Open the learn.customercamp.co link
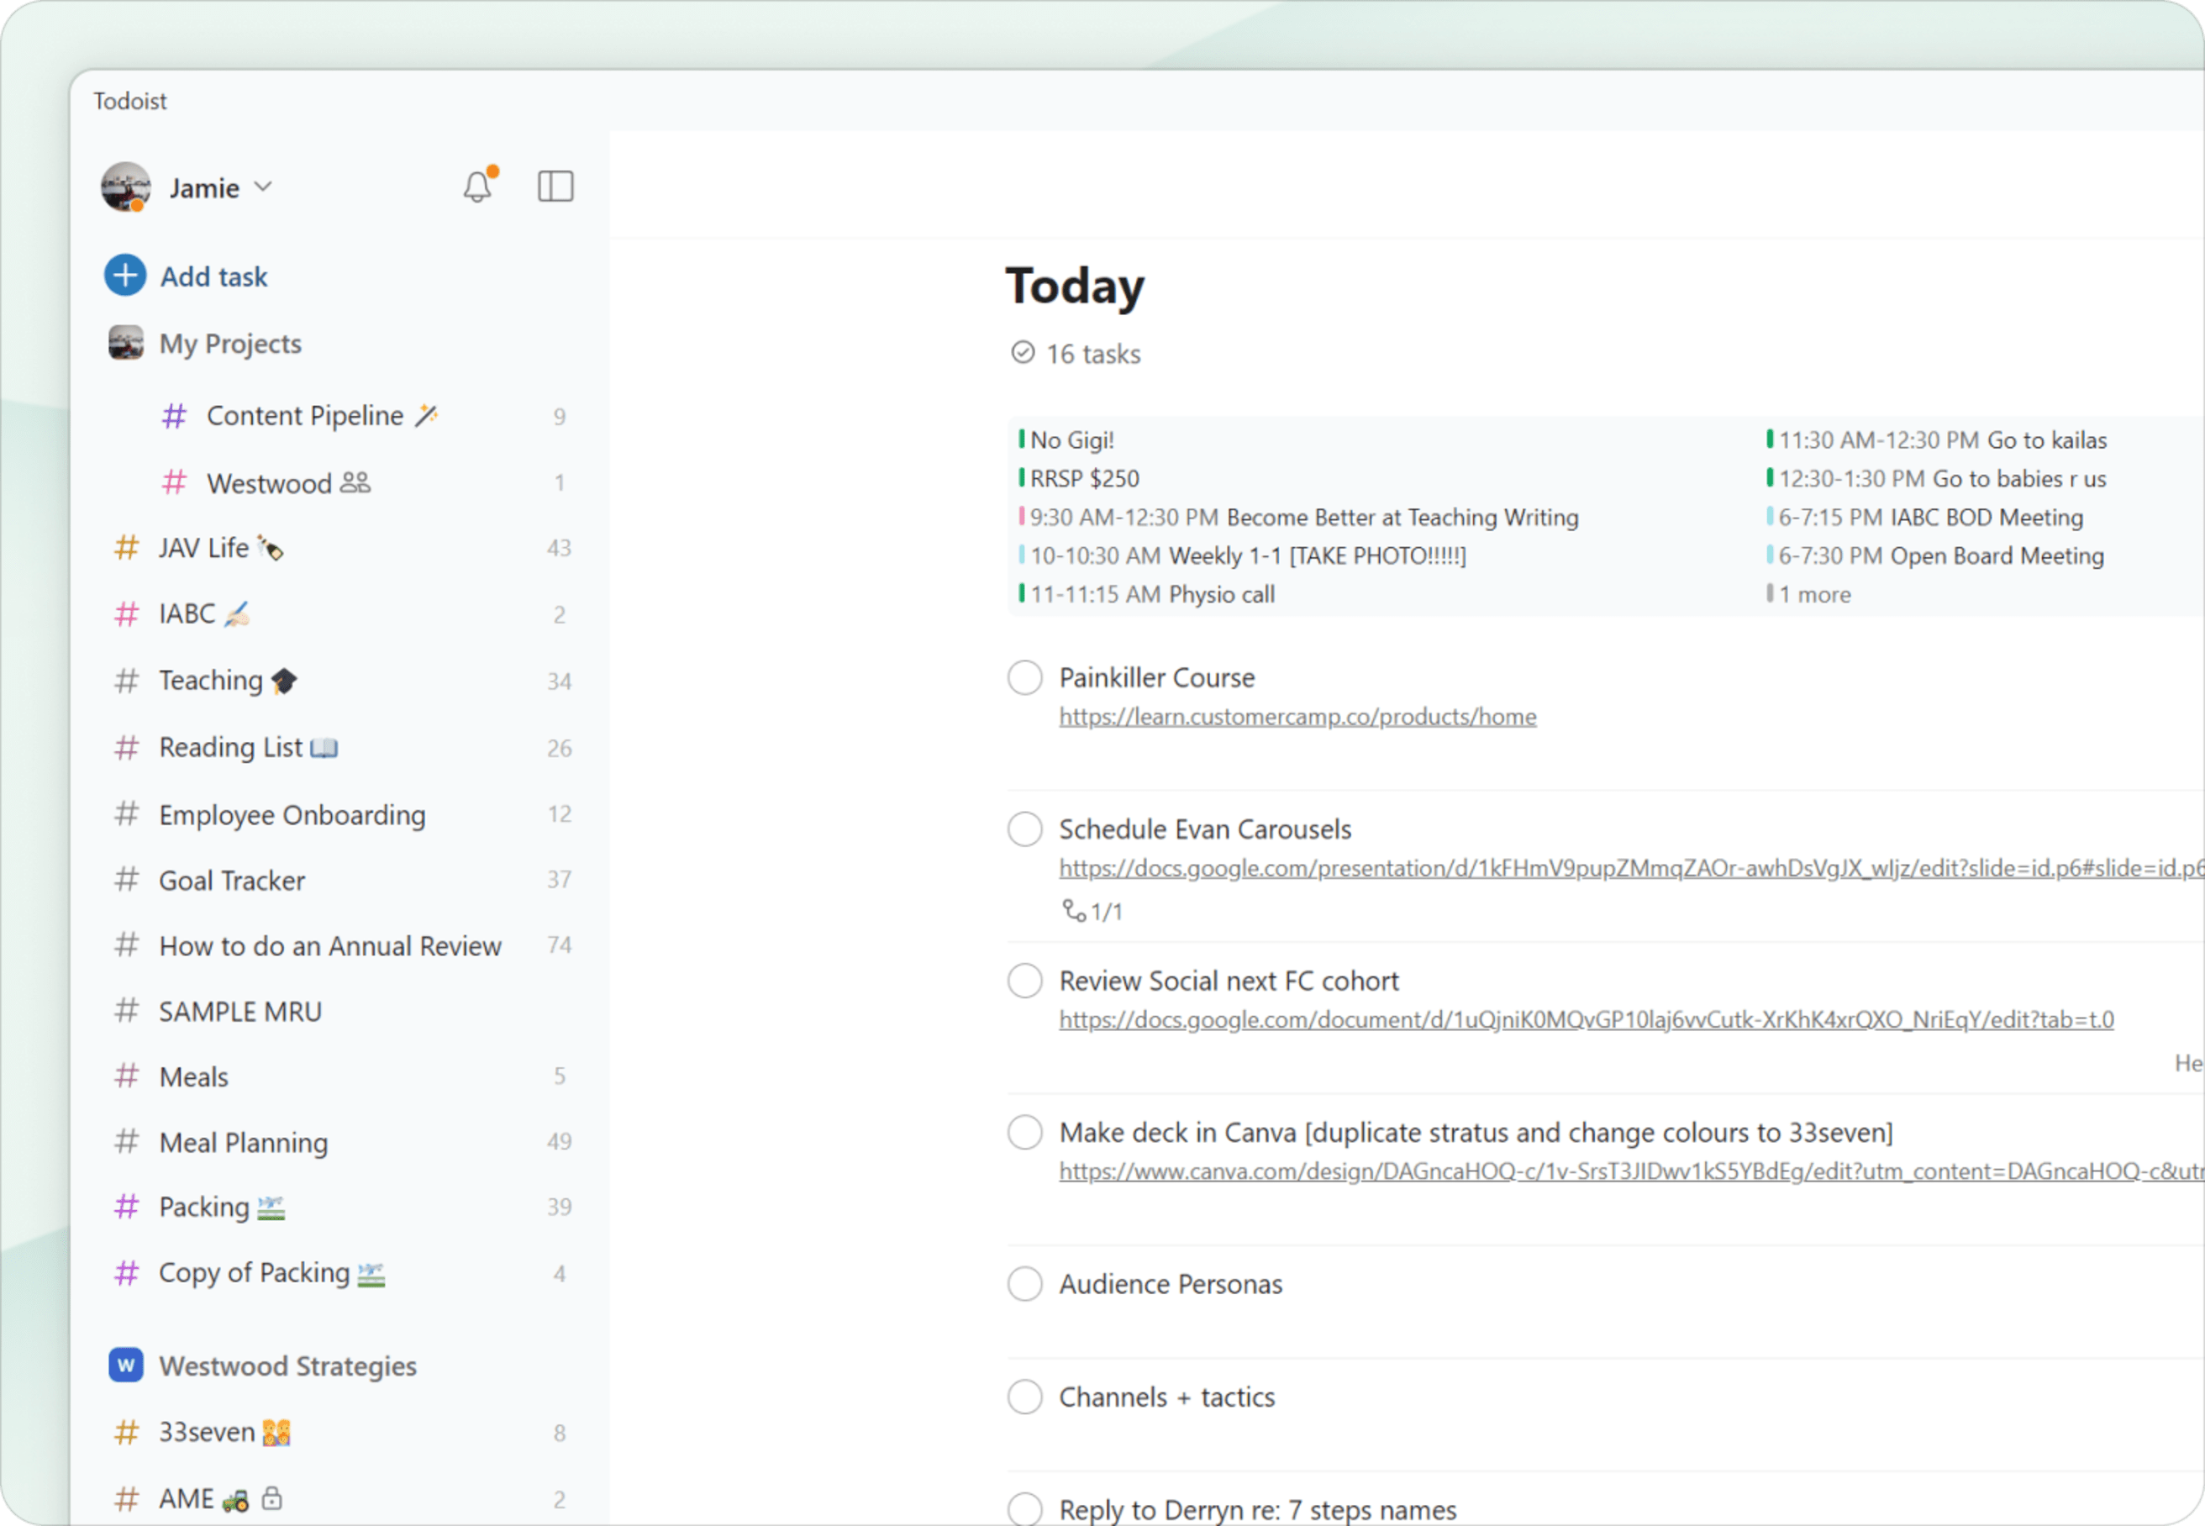2205x1526 pixels. tap(1297, 716)
